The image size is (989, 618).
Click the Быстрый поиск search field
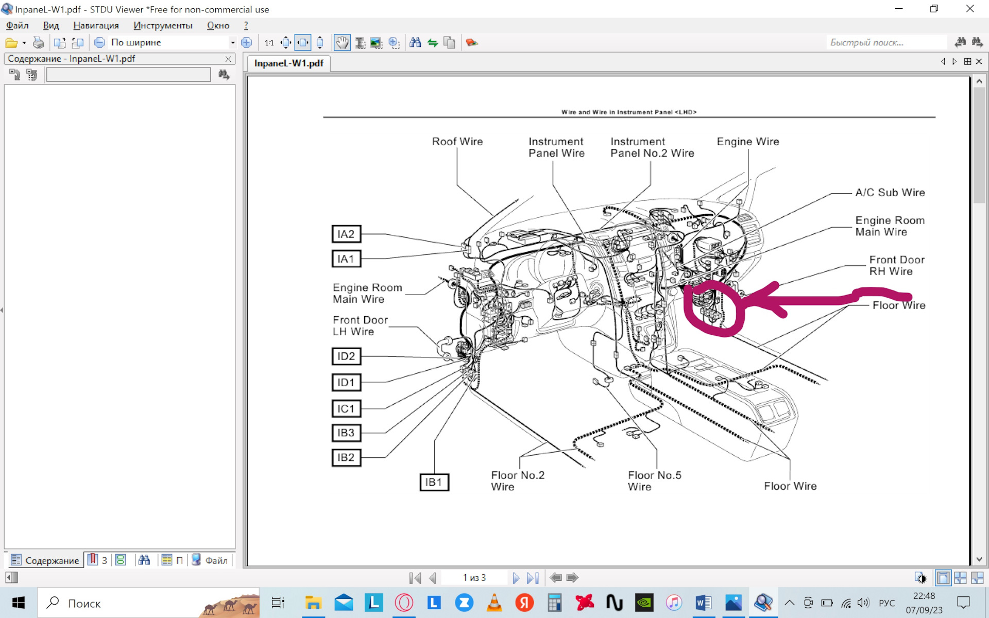click(x=886, y=43)
